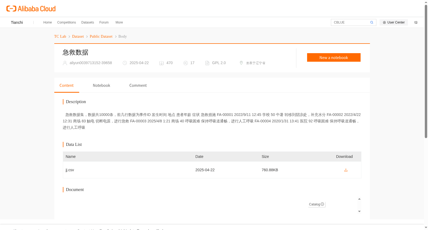Click the Date column header

coord(199,157)
